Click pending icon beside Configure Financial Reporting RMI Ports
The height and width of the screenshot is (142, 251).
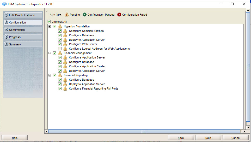pos(65,89)
